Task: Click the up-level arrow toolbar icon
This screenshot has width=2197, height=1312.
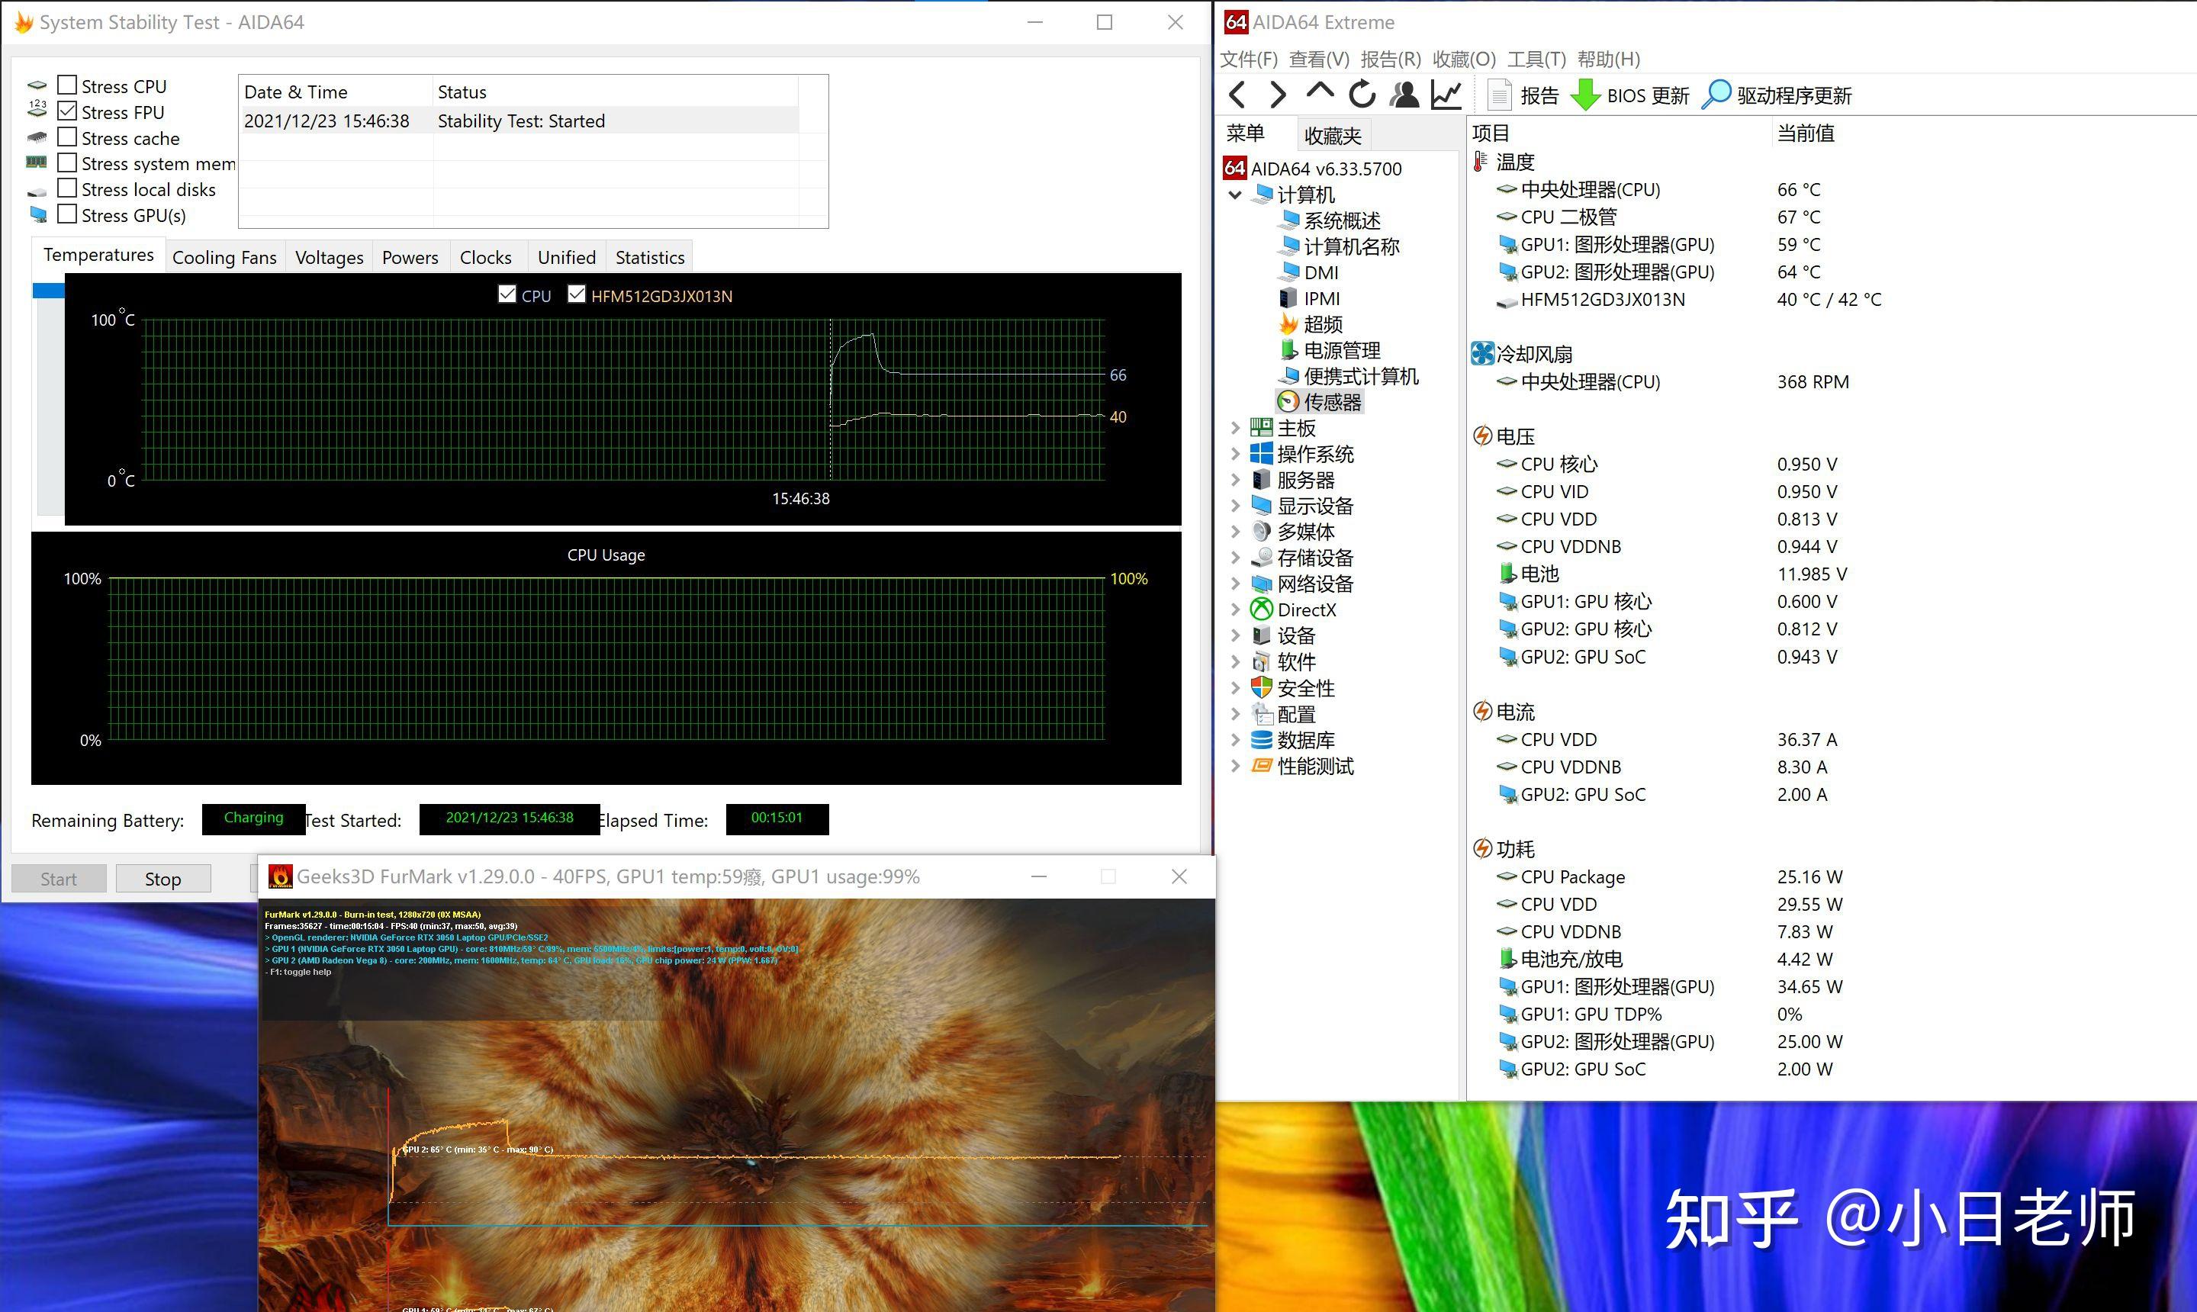Action: [x=1319, y=92]
